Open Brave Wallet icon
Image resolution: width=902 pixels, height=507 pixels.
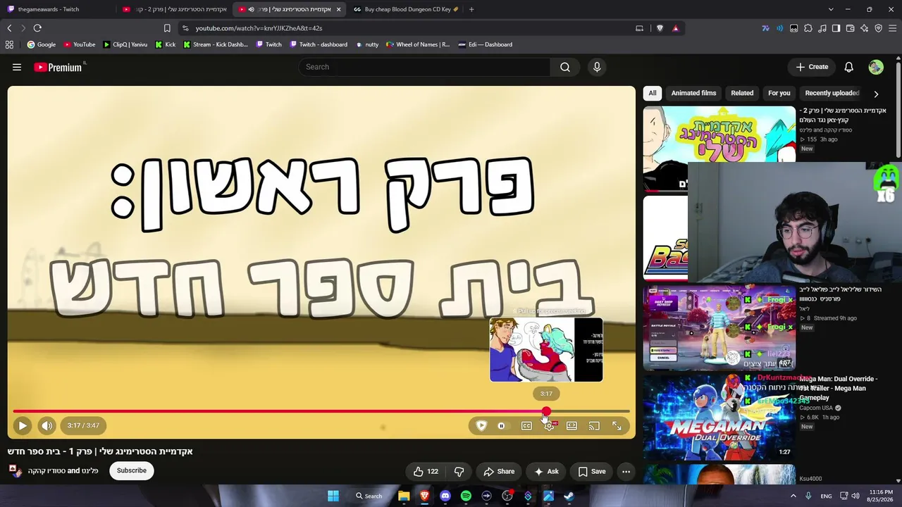pos(850,28)
